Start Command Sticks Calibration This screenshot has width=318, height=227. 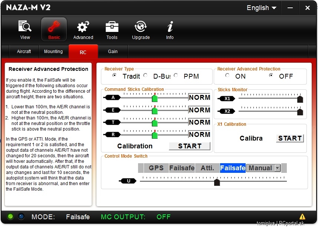pyautogui.click(x=190, y=146)
